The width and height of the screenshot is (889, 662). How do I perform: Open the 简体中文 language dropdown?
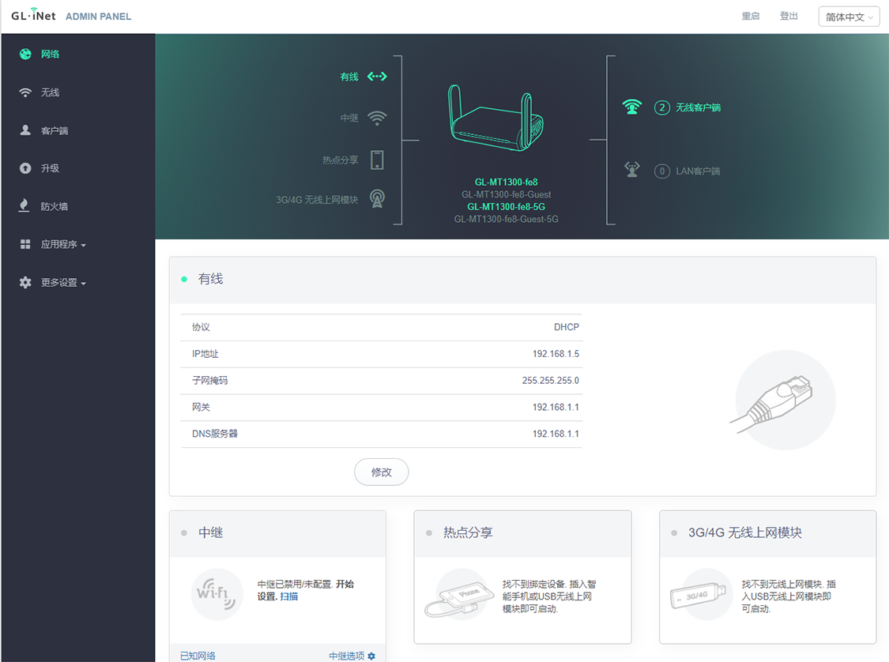(x=849, y=16)
